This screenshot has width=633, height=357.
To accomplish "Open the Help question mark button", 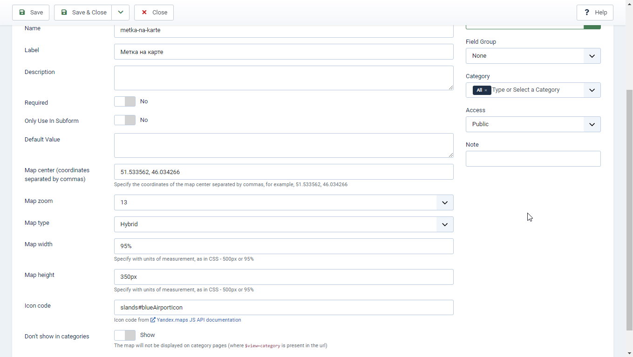I will (x=595, y=13).
